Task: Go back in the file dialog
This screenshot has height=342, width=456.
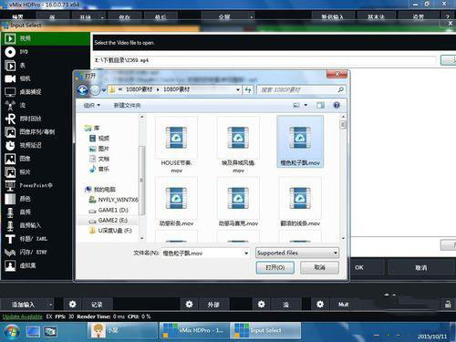Action: point(82,89)
